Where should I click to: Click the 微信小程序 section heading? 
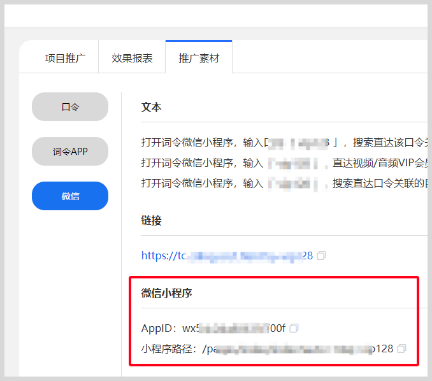coord(166,293)
